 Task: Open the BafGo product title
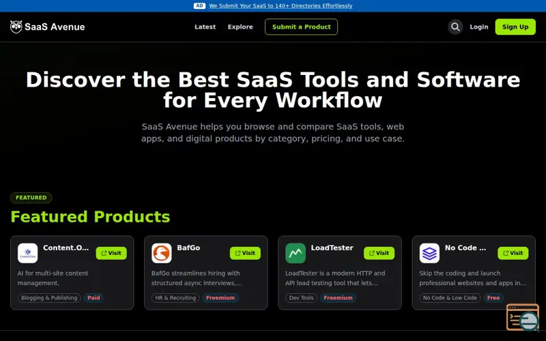188,248
